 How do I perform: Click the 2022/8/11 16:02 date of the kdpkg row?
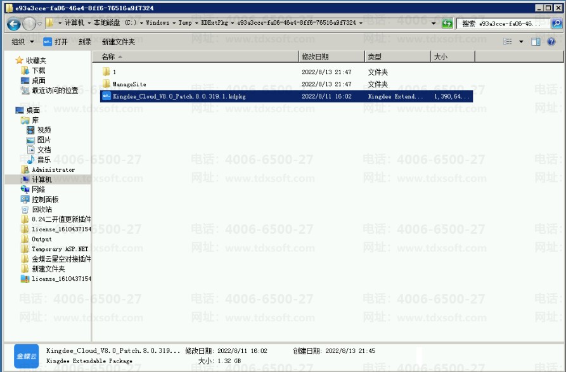(326, 96)
